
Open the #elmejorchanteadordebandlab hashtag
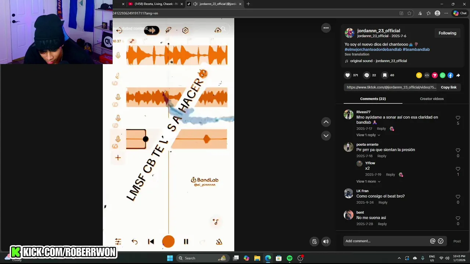(x=373, y=49)
